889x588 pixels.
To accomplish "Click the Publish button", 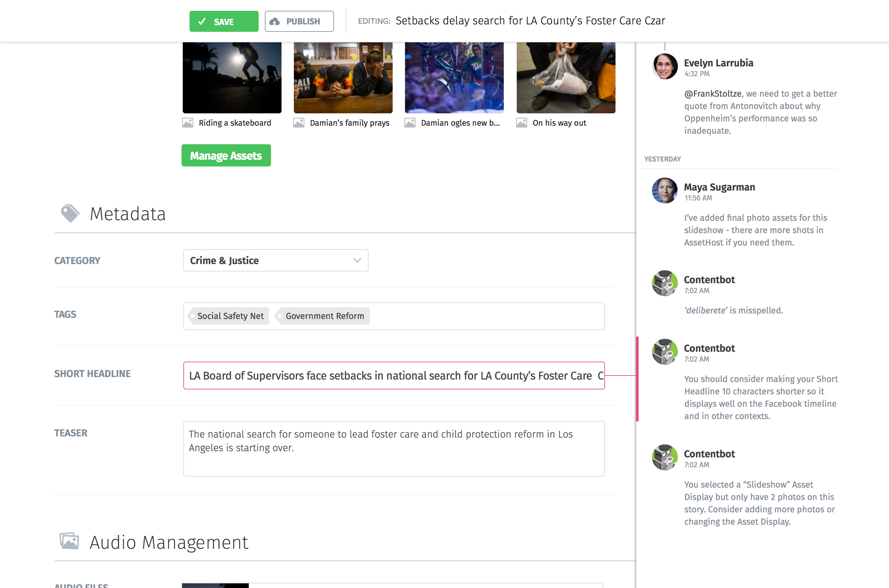I will 299,21.
